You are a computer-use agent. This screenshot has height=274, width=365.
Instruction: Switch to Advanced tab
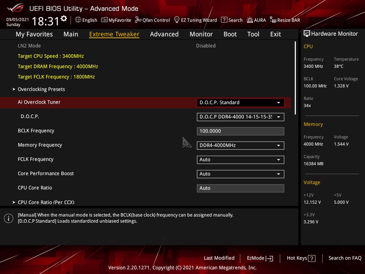(164, 34)
